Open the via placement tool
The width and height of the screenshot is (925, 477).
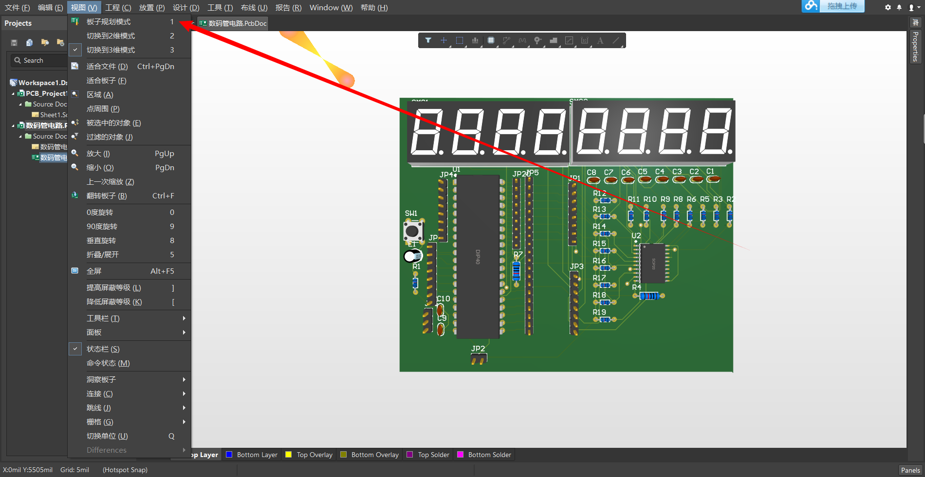(x=537, y=41)
